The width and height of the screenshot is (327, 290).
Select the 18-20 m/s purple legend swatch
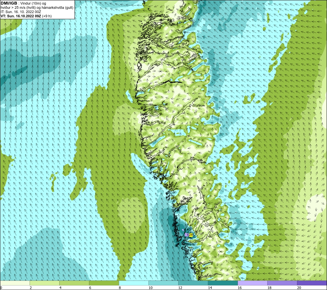(x=282, y=283)
